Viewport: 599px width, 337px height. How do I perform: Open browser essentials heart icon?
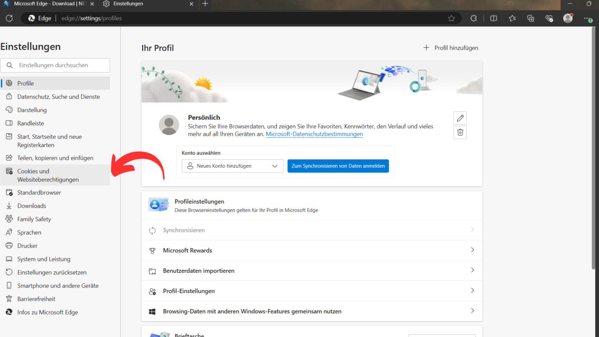[549, 18]
